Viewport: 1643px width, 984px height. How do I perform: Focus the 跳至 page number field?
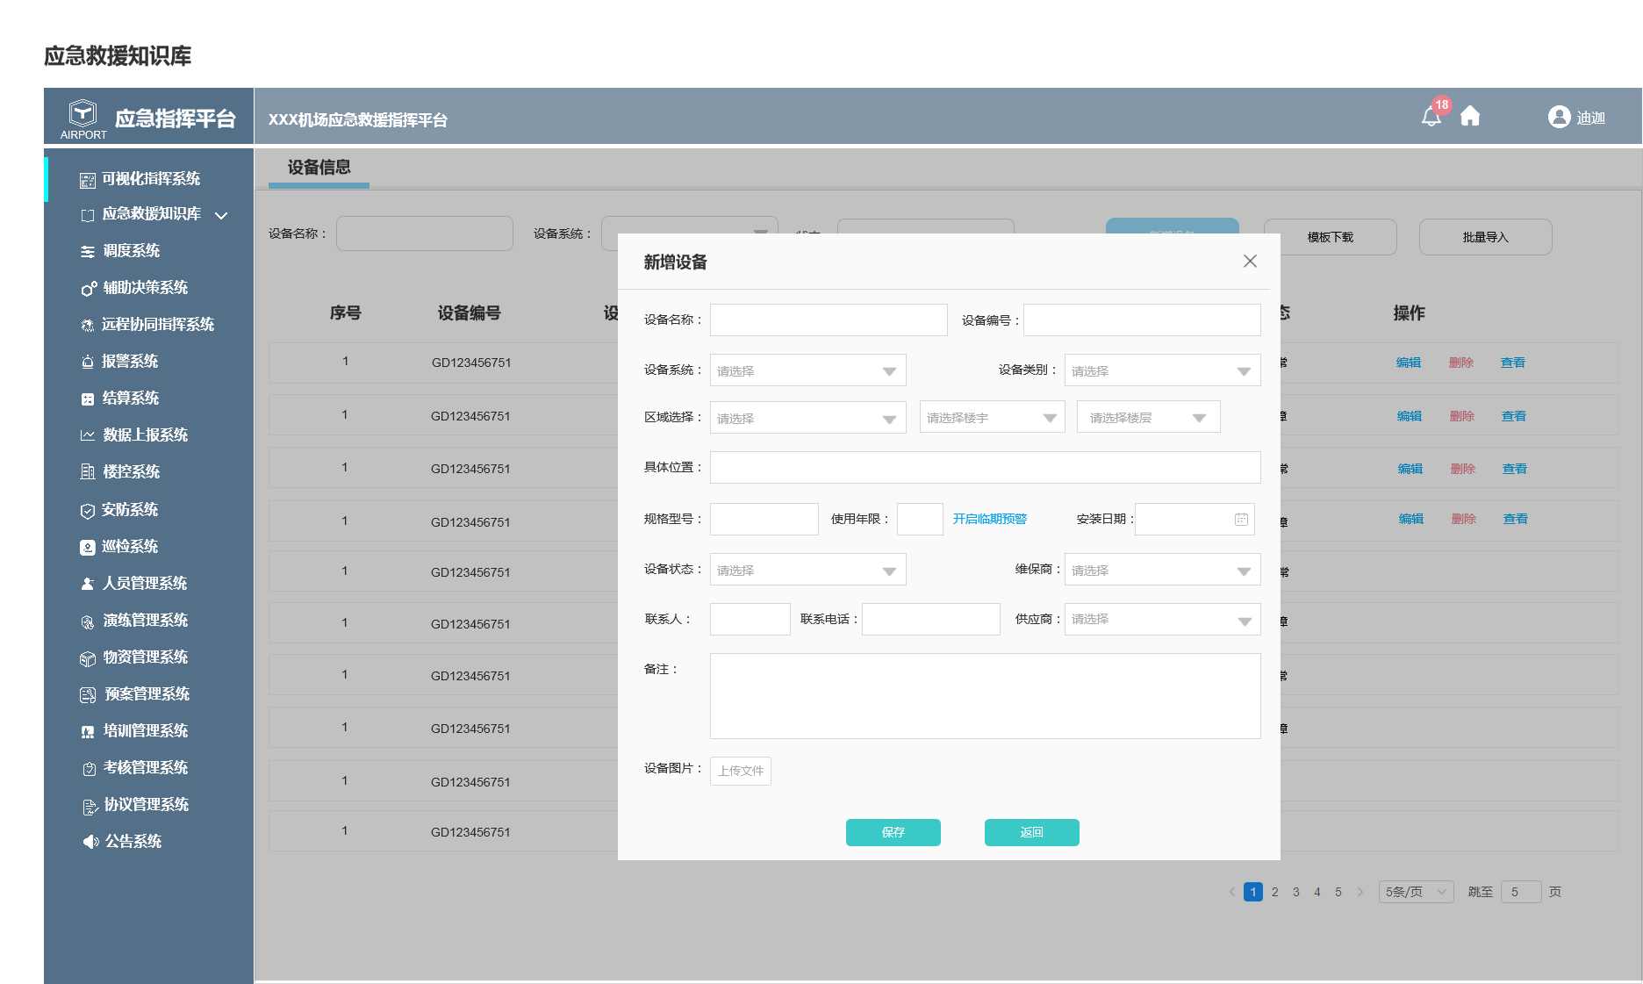1521,892
